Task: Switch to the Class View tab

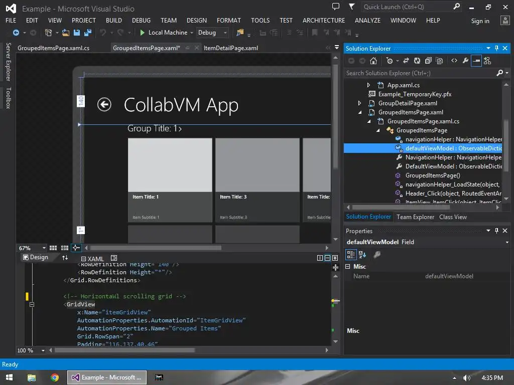Action: click(453, 217)
